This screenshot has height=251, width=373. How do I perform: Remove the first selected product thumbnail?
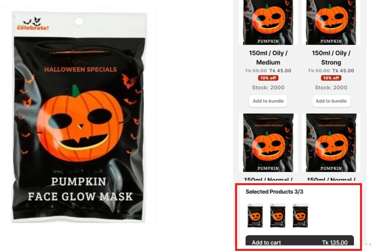pos(255,216)
